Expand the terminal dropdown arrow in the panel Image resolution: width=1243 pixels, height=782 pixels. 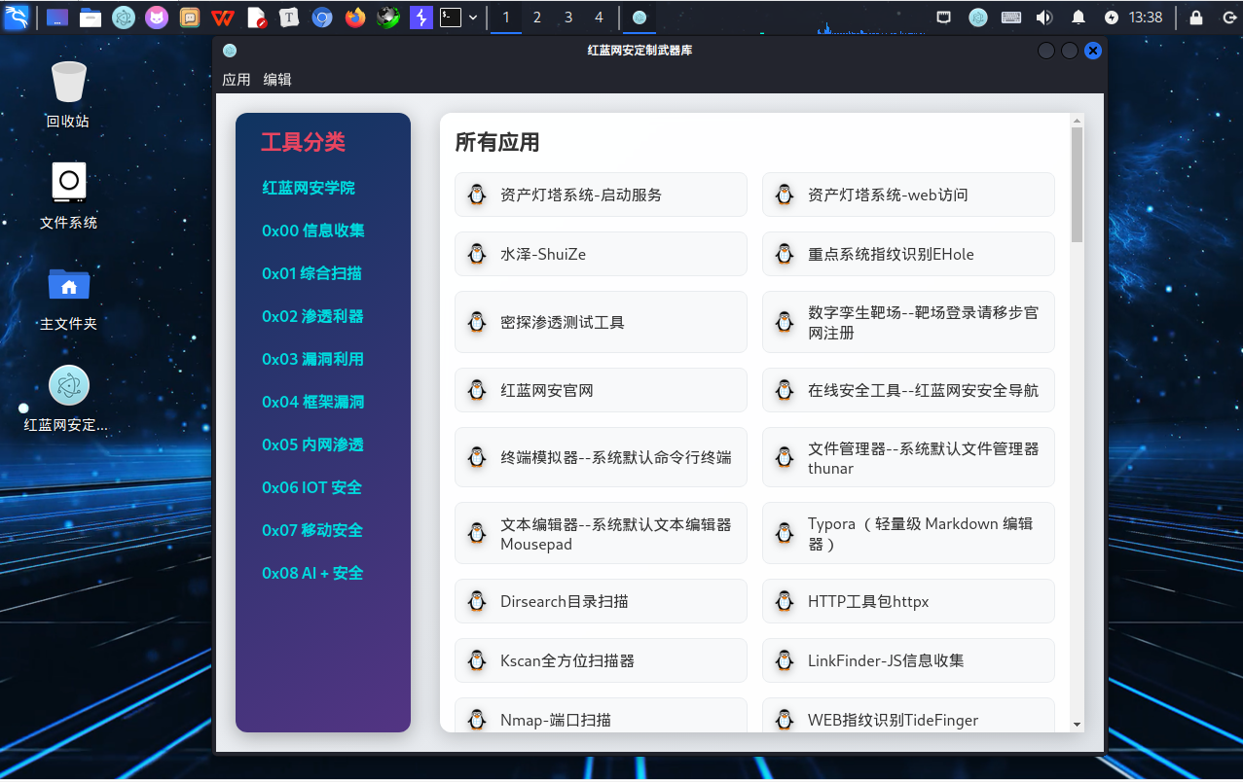point(473,18)
